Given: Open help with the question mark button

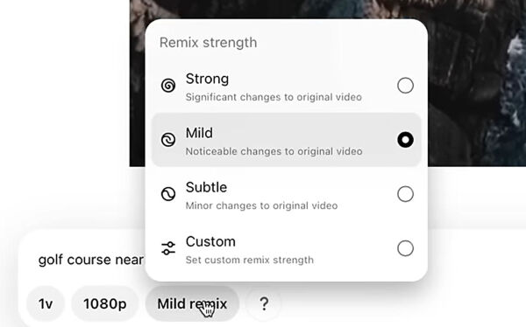Looking at the screenshot, I should point(264,303).
